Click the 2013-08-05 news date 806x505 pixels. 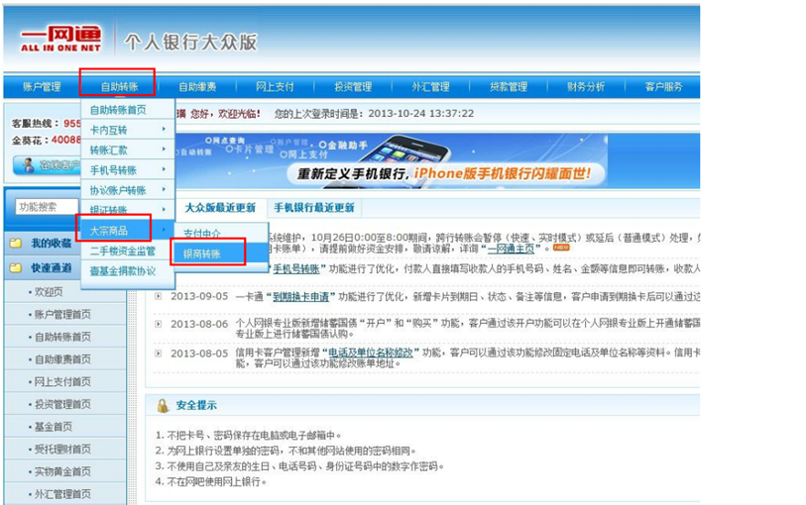(x=199, y=353)
